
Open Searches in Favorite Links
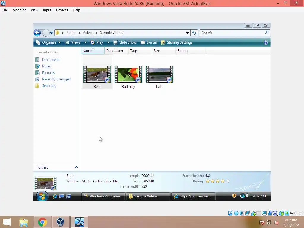pos(45,86)
